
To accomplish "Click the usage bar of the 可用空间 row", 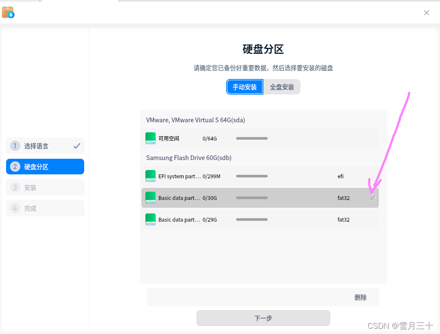I will (x=252, y=138).
